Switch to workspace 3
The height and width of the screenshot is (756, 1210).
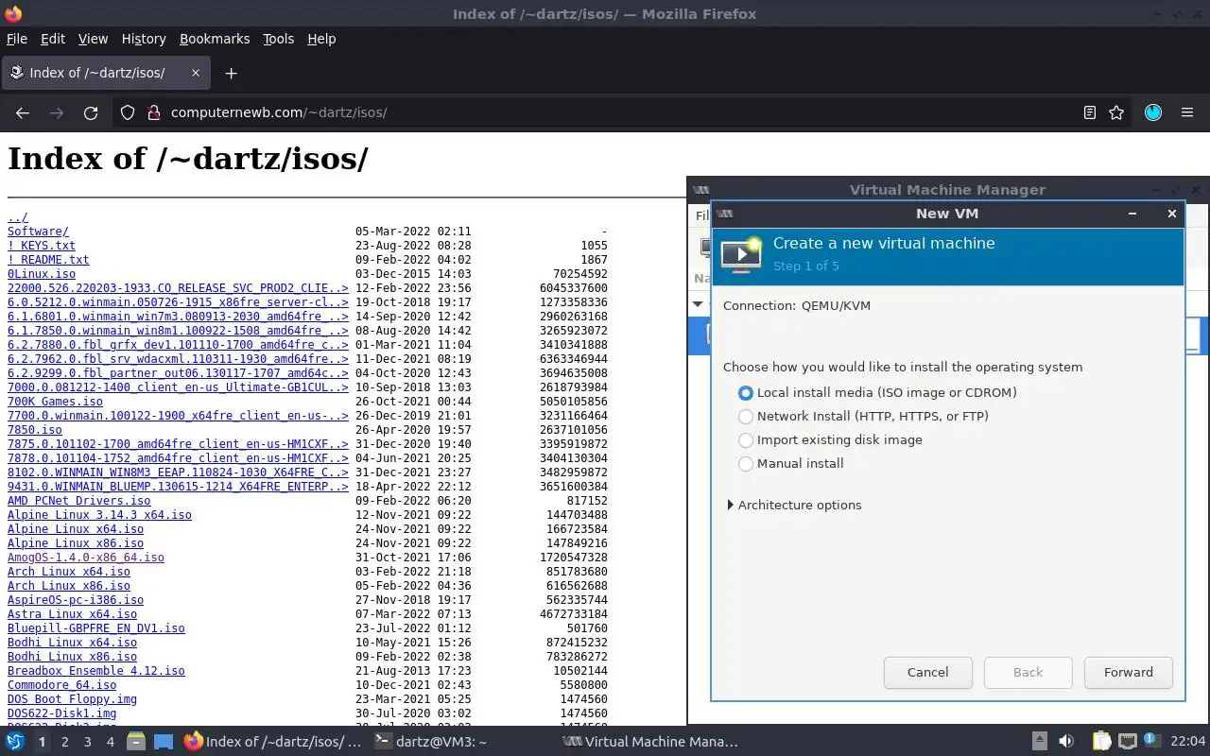(x=87, y=742)
